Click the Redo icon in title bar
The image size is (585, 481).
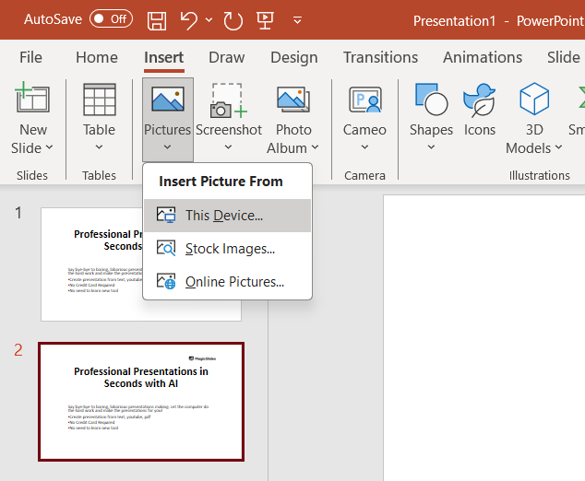[x=233, y=19]
